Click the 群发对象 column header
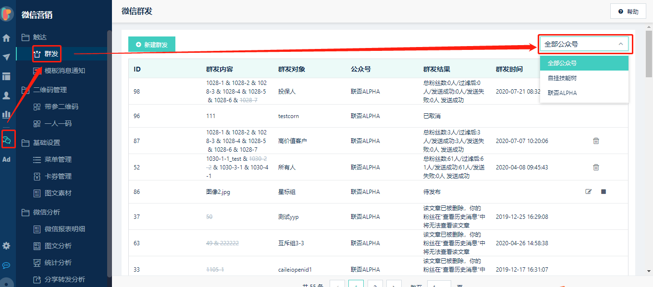This screenshot has height=287, width=653. click(x=292, y=69)
